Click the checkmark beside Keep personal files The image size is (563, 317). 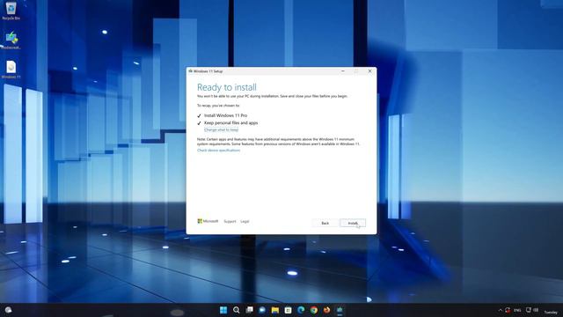point(199,123)
